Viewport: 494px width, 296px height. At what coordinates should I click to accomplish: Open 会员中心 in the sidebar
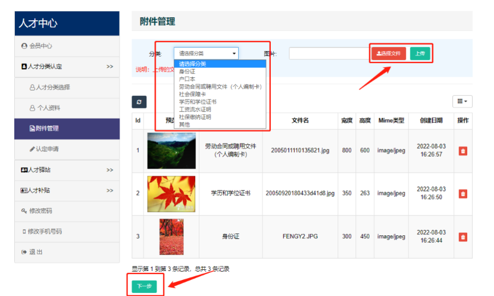(x=67, y=46)
